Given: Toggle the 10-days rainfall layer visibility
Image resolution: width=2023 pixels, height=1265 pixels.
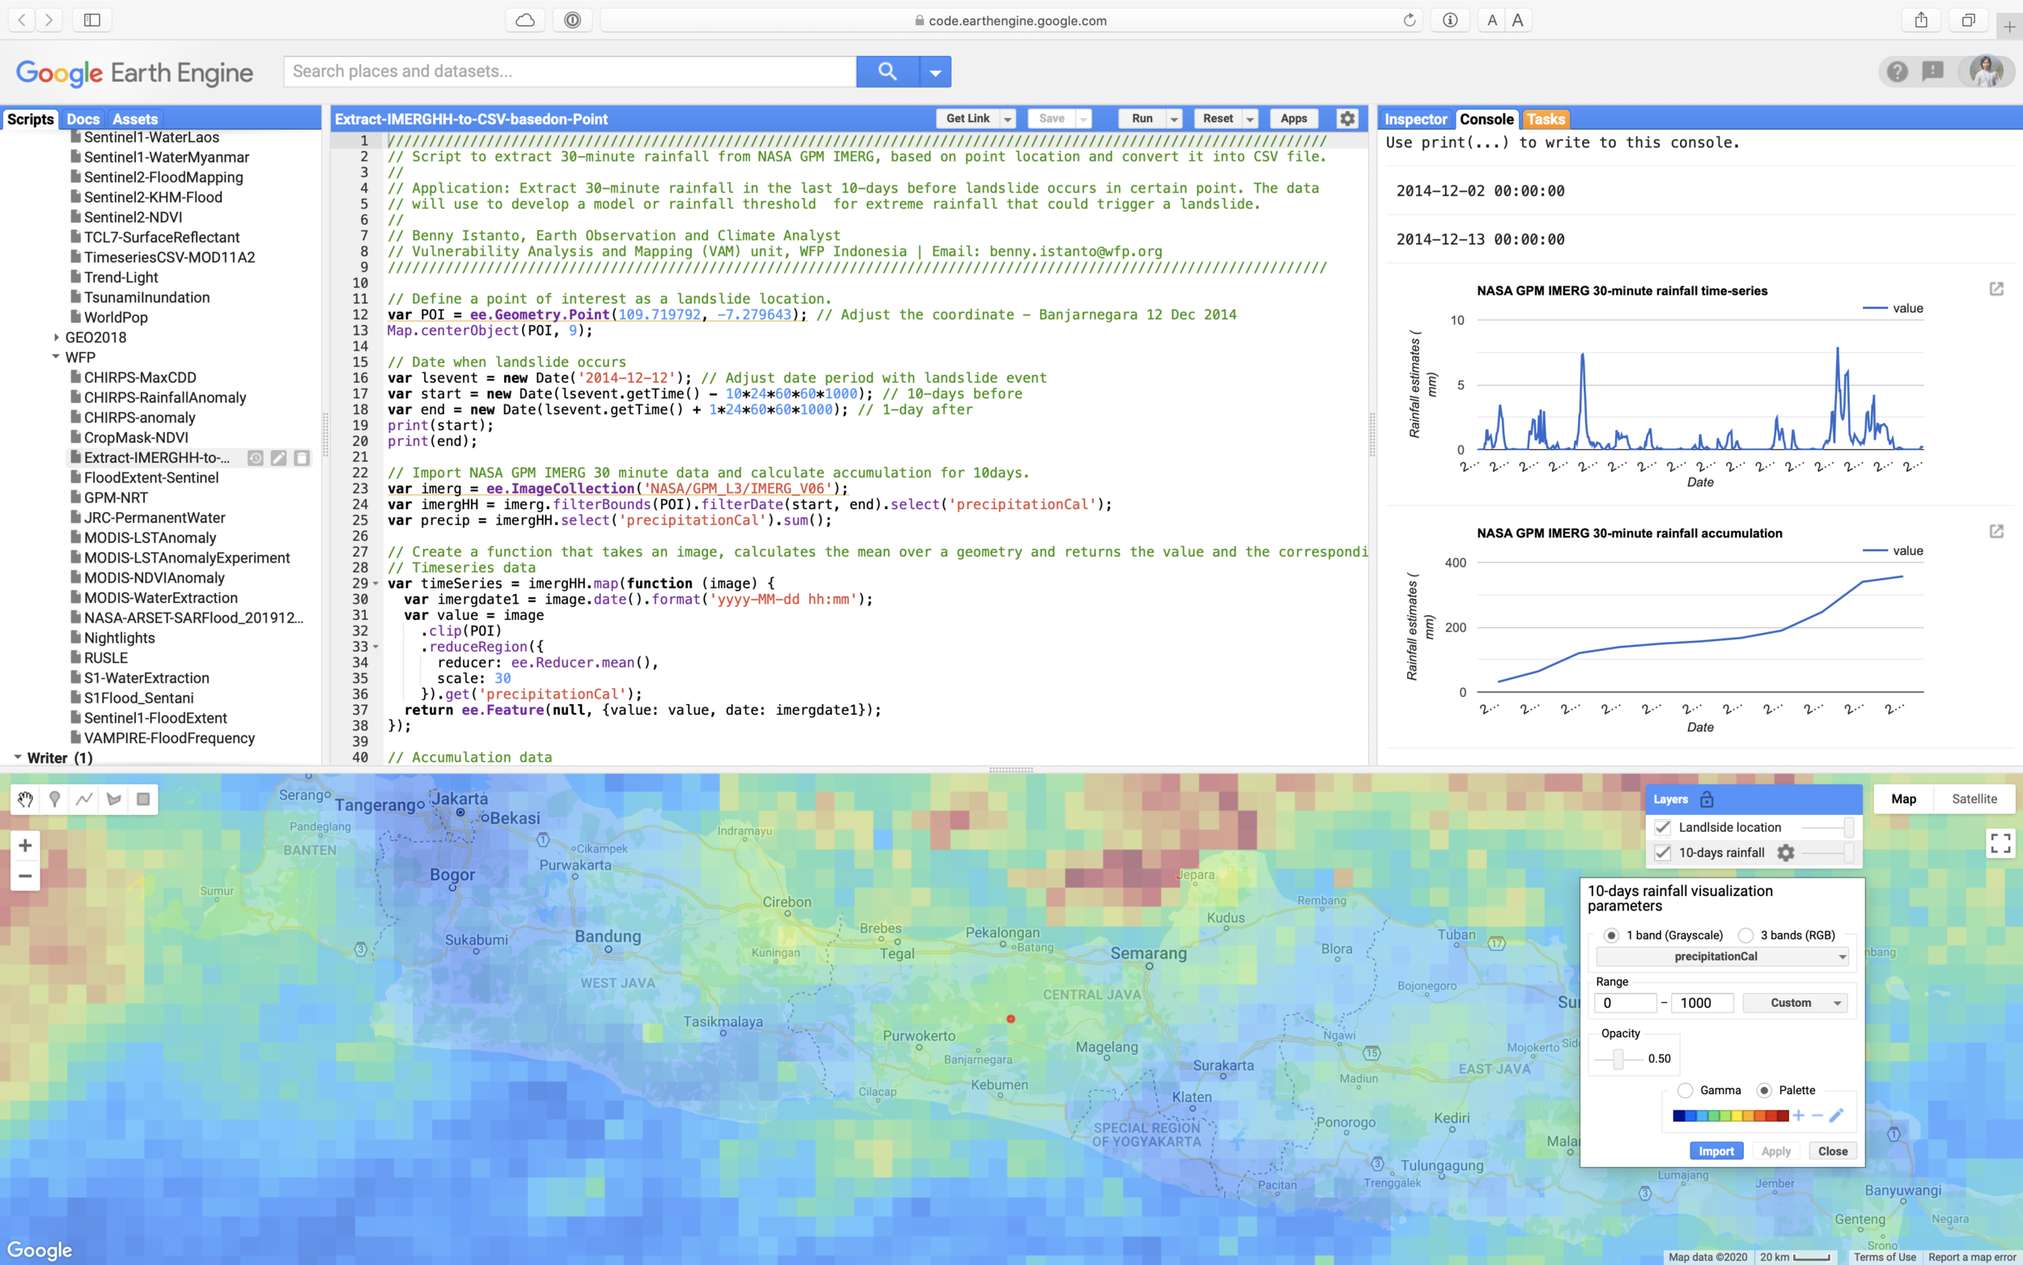Looking at the screenshot, I should 1663,852.
